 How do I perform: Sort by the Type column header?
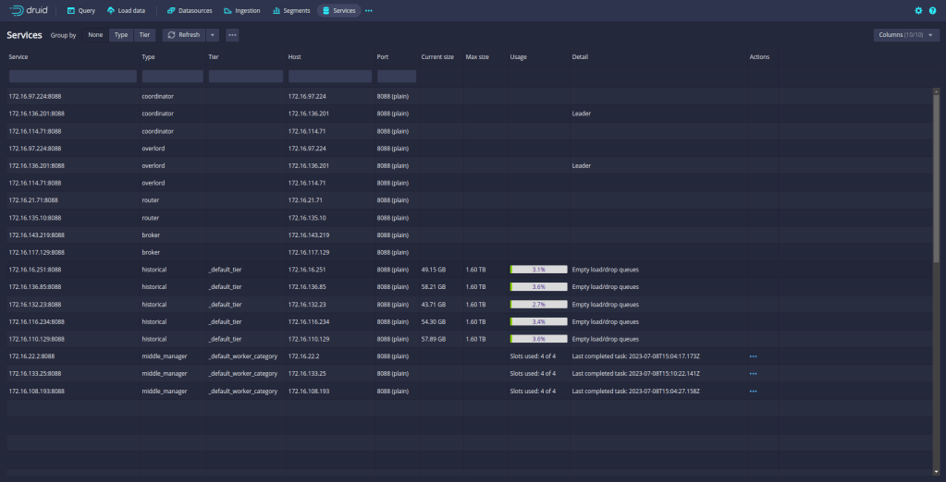[149, 57]
